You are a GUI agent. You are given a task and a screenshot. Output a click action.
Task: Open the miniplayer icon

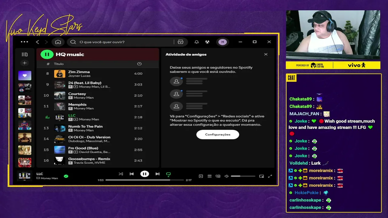point(262,176)
